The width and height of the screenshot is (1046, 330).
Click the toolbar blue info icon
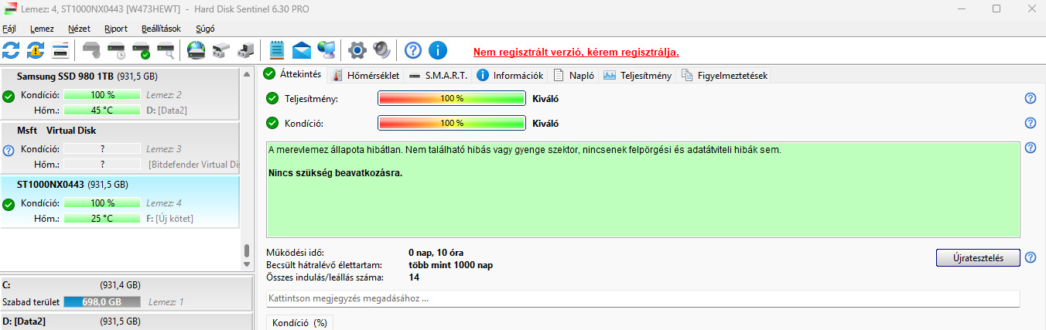point(438,51)
